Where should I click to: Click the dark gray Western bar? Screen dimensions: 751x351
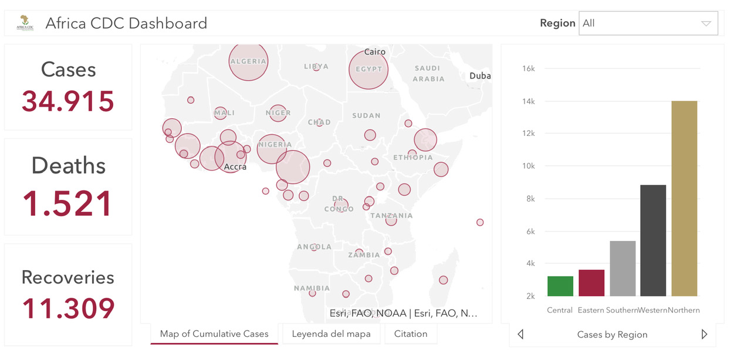pos(653,240)
